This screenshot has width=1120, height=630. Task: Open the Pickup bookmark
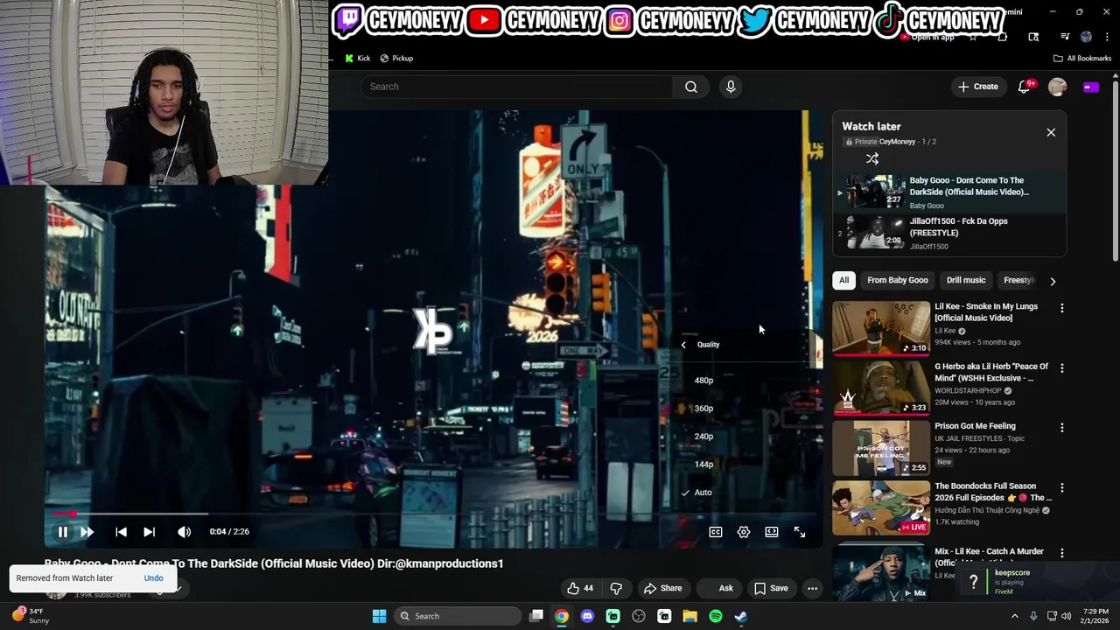point(396,59)
